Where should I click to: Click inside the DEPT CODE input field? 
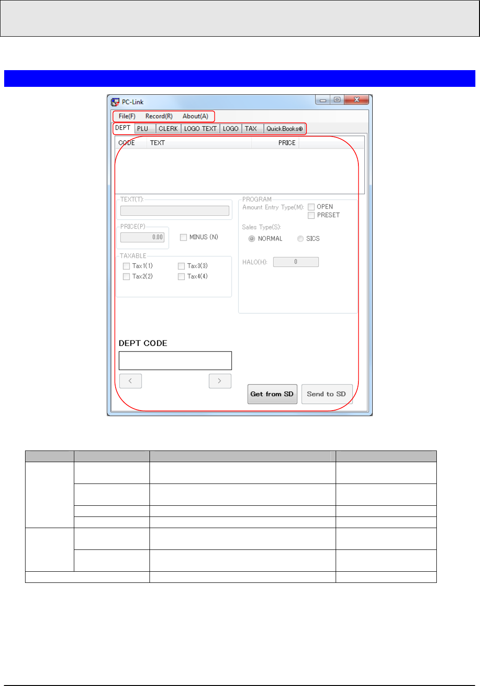click(x=175, y=360)
